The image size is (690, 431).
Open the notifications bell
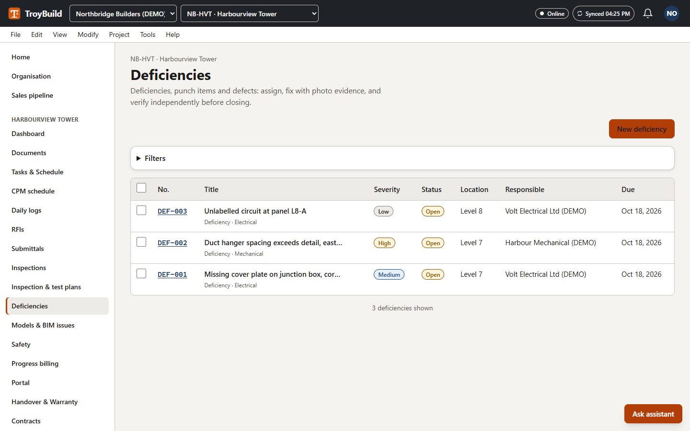tap(648, 13)
